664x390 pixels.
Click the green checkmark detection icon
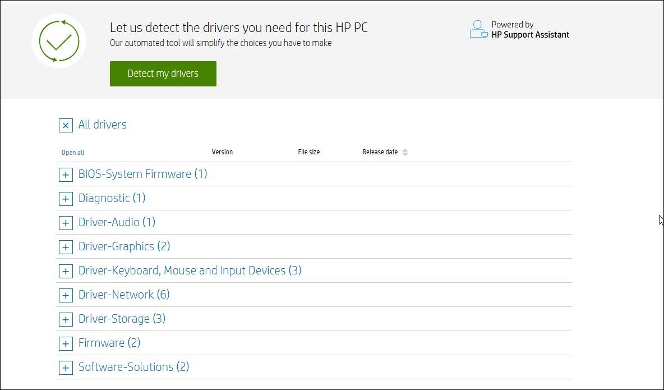[59, 41]
